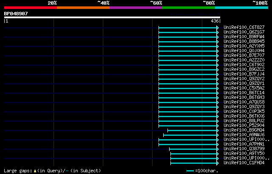This screenshot has height=174, width=272.
Task: Select the UniRef100_A7QUS8 label
Action: (244, 102)
